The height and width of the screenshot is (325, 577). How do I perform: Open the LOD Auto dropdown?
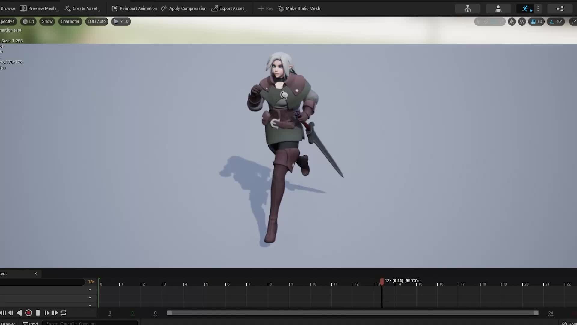(x=96, y=21)
